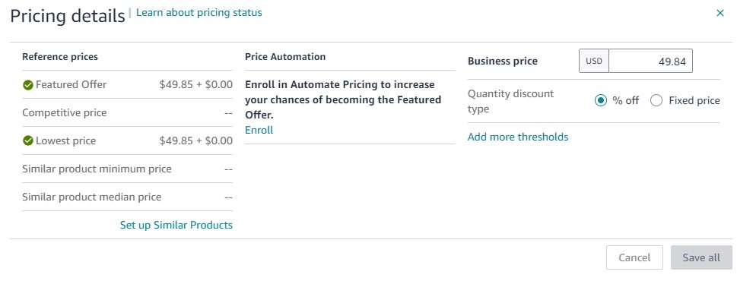Click the Cancel button

(634, 257)
